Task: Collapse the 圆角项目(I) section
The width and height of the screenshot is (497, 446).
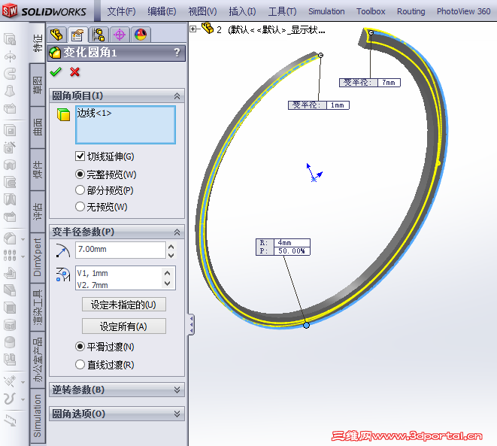Action: (177, 96)
